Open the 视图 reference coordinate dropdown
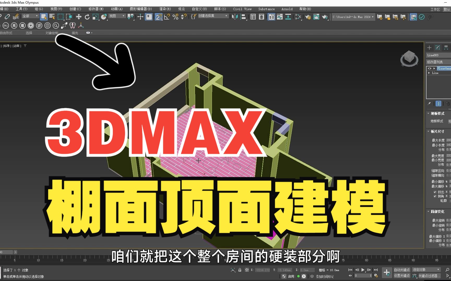The height and width of the screenshot is (281, 451). (117, 16)
